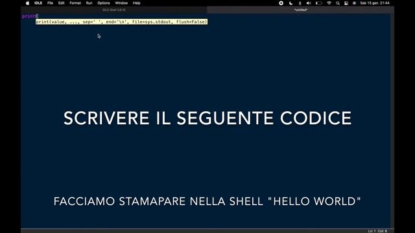Click the Ln 1 status bar entry
415x233 pixels.
(372, 231)
